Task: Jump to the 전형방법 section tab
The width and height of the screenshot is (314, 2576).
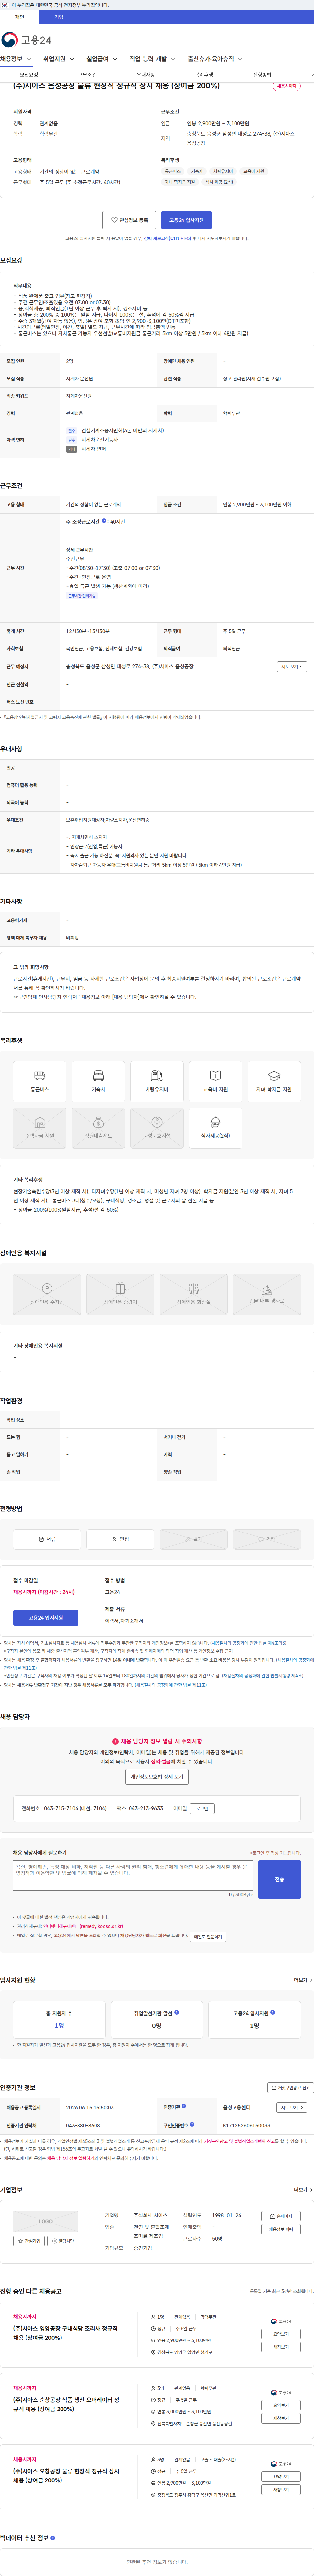Action: point(262,75)
